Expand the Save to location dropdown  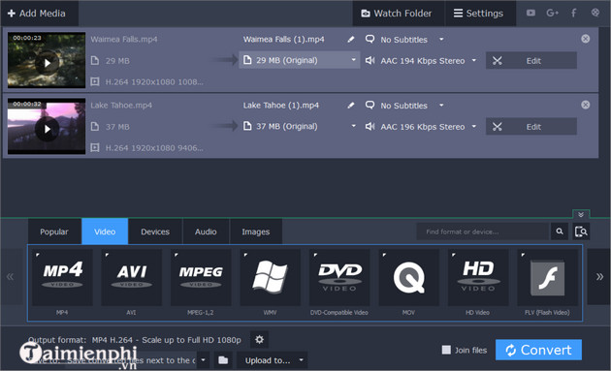pyautogui.click(x=203, y=360)
